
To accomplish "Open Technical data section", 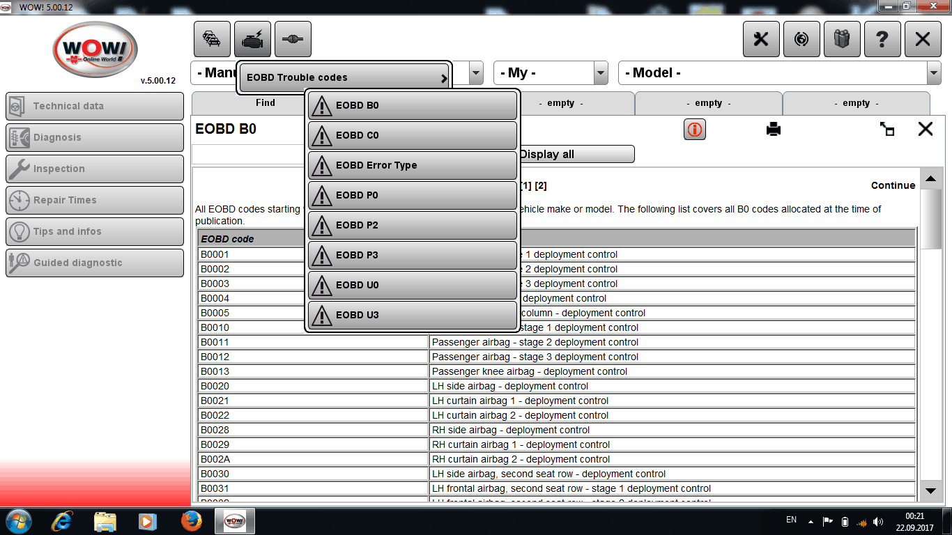I will point(95,106).
